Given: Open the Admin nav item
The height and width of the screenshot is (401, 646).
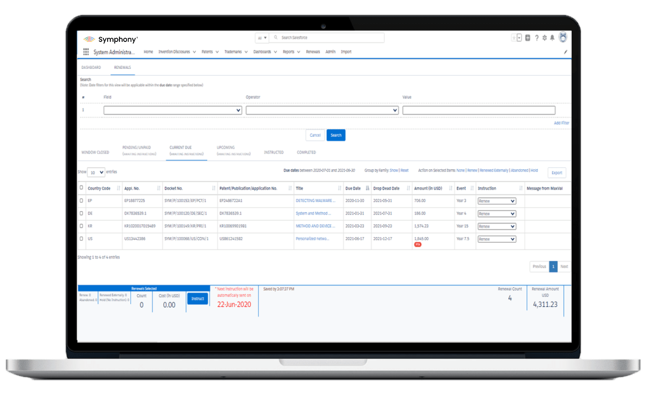Looking at the screenshot, I should 331,52.
